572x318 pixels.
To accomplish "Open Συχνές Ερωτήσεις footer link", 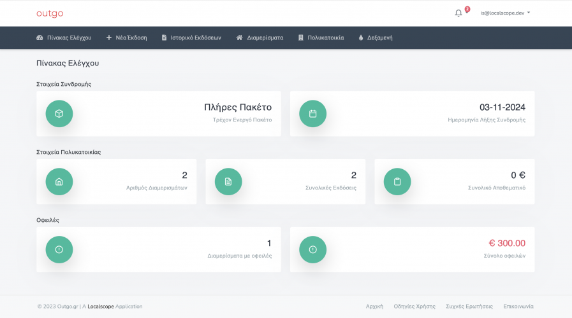I will click(x=469, y=307).
